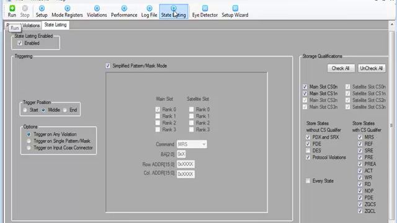Choose Trigger on Single Pattern/Mask option
The image size is (397, 223).
click(x=29, y=141)
